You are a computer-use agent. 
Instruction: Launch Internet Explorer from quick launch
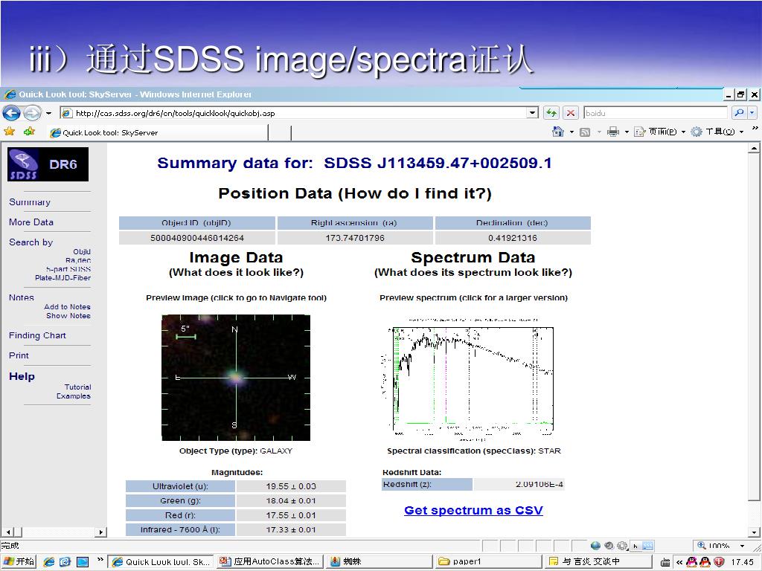click(48, 562)
